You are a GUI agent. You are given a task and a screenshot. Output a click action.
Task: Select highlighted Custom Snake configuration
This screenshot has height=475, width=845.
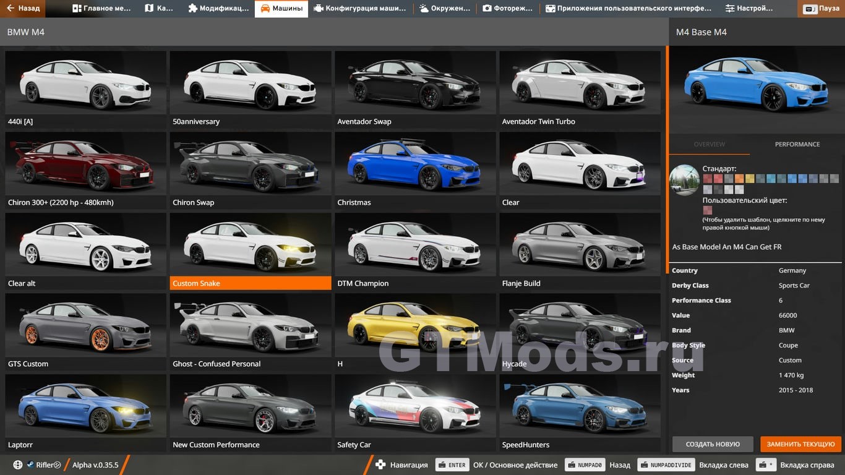point(251,251)
